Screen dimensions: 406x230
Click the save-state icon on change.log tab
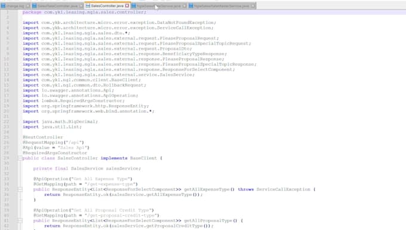3,6
